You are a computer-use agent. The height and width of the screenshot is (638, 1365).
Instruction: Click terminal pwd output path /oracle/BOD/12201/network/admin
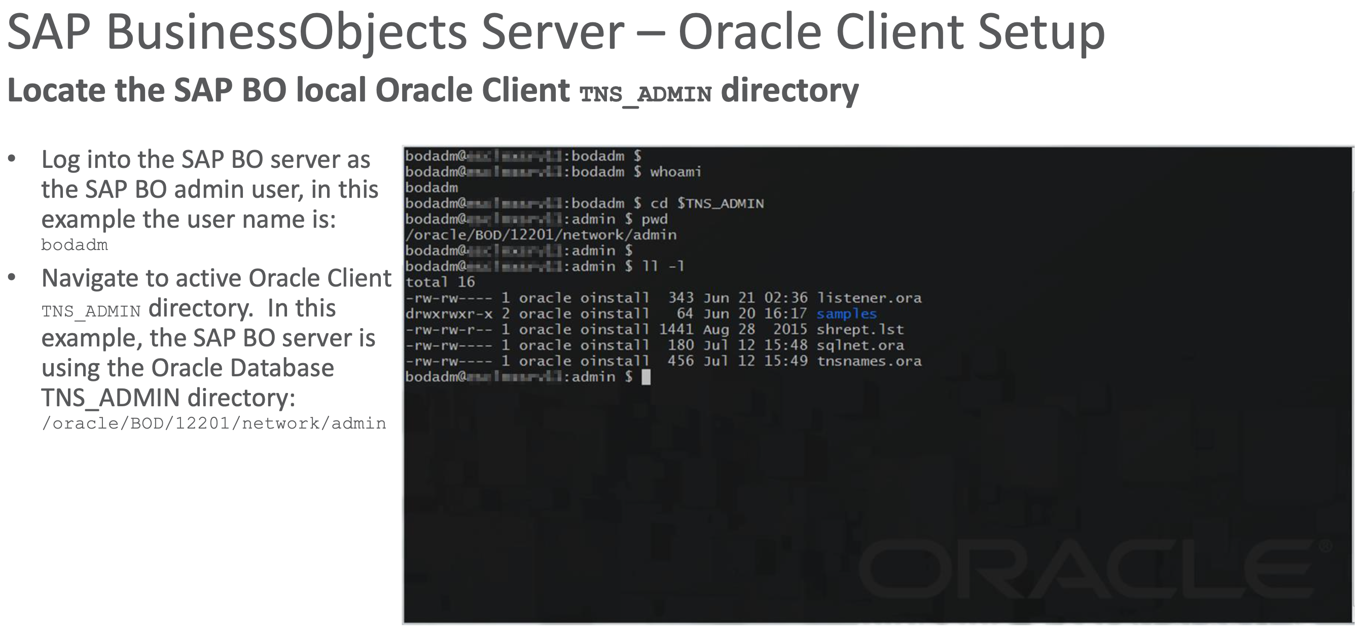(541, 235)
